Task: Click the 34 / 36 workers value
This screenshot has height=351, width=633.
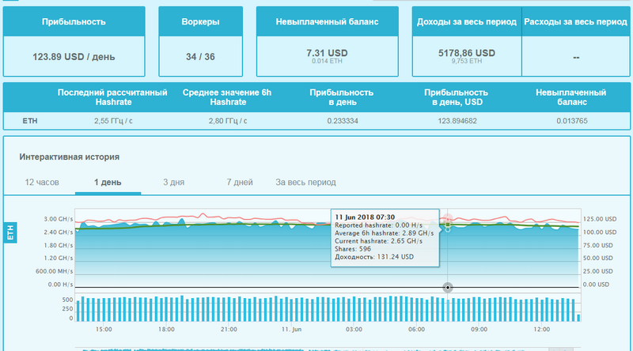Action: tap(201, 57)
